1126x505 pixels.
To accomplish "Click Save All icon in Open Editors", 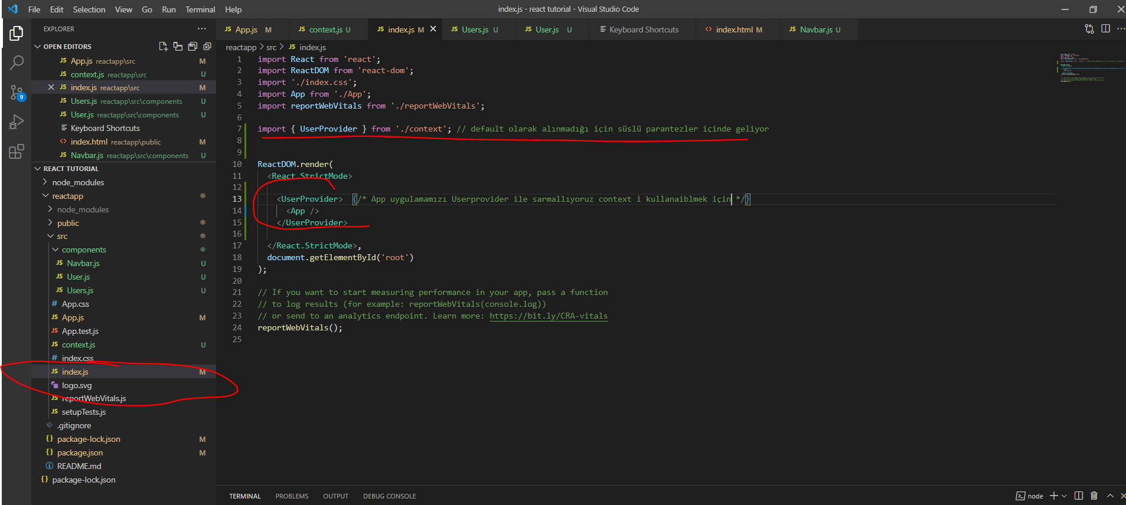I will [192, 47].
